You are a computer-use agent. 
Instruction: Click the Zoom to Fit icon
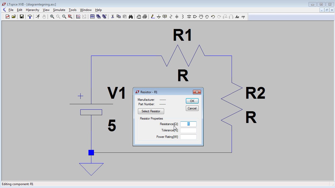click(70, 17)
